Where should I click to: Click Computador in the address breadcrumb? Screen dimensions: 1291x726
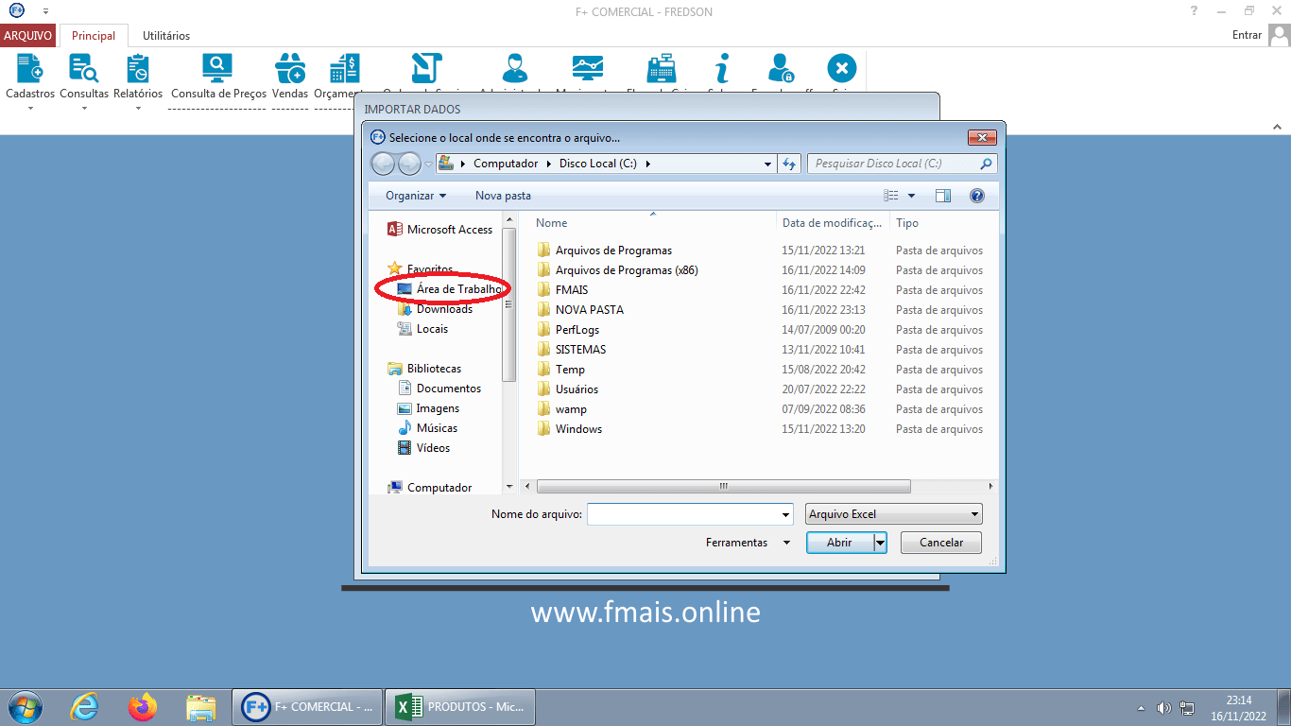[x=506, y=164]
